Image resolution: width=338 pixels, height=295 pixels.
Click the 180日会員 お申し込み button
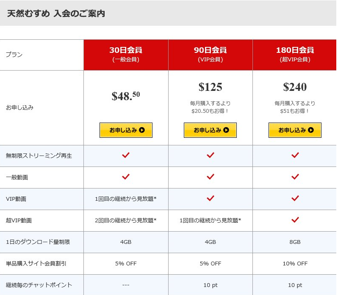click(295, 130)
